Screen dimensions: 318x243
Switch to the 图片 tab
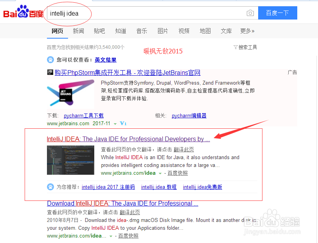[x=163, y=31]
